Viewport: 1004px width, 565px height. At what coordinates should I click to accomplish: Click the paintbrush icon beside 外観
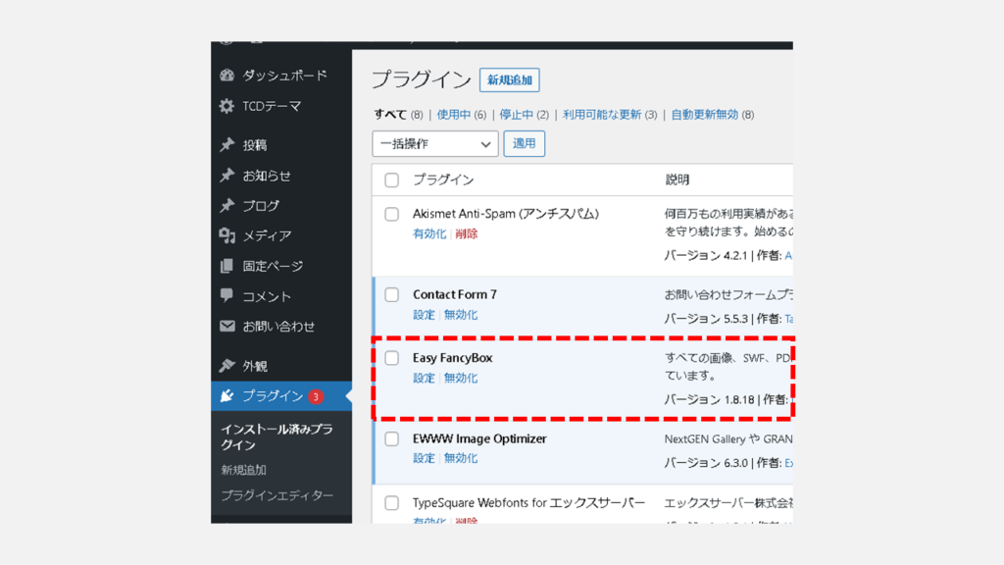tap(227, 366)
